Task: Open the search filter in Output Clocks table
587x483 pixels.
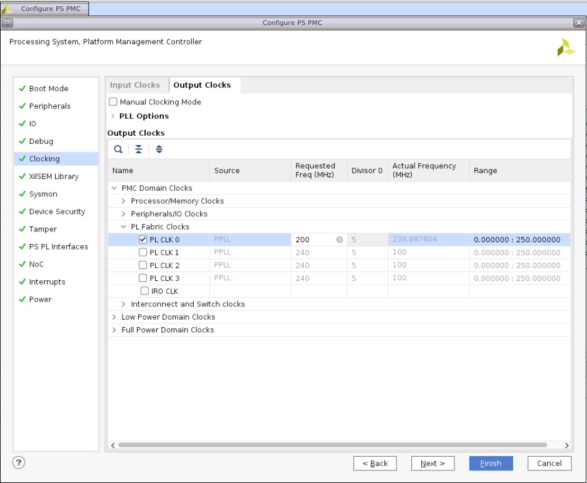Action: (117, 149)
